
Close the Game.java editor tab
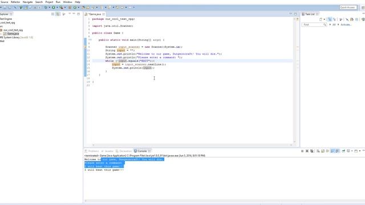(x=104, y=14)
